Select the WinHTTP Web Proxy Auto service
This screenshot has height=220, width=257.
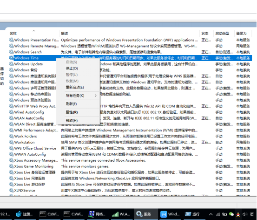35,106
